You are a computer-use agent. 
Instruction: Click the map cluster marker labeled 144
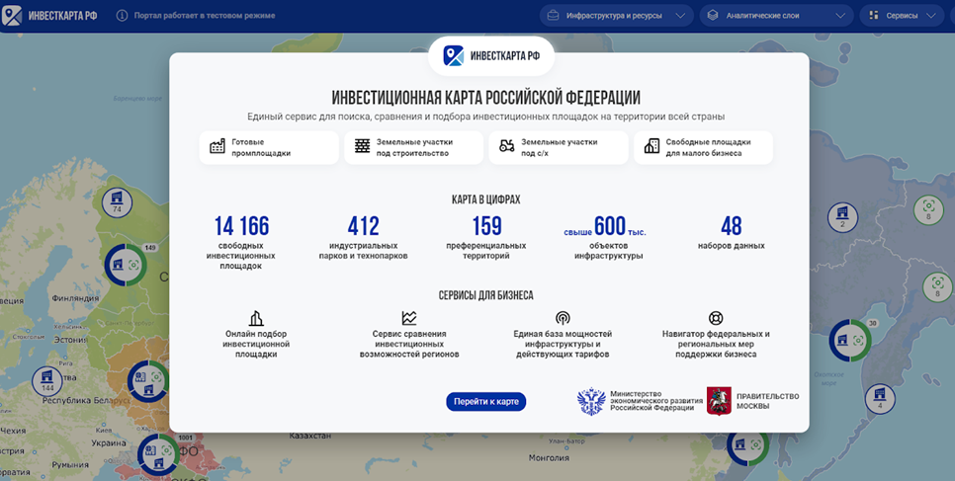(46, 380)
